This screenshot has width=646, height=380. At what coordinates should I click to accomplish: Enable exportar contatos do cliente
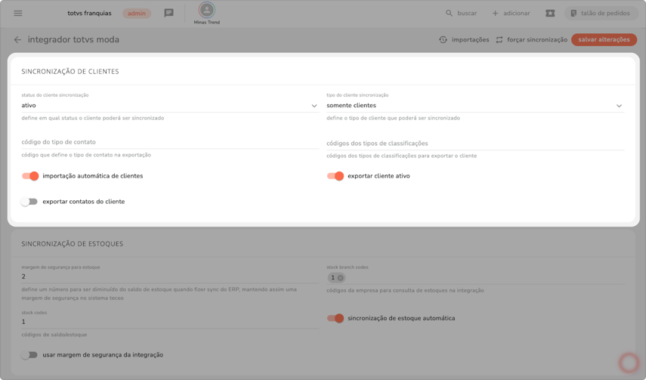(29, 202)
